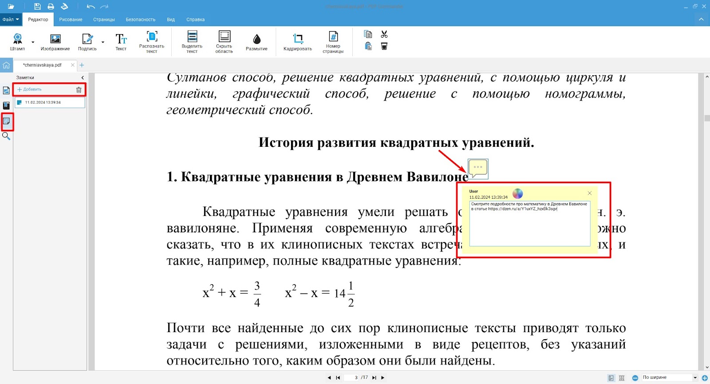
Task: Redo the last undone action
Action: coord(104,7)
